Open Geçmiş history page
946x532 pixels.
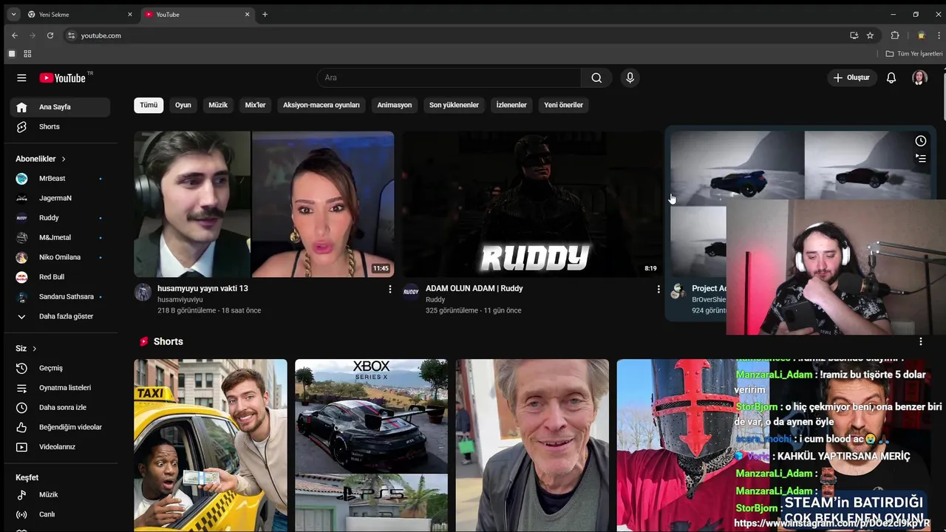61,368
